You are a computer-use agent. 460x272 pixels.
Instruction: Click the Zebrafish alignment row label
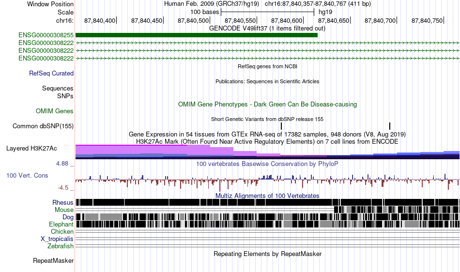[x=61, y=246]
